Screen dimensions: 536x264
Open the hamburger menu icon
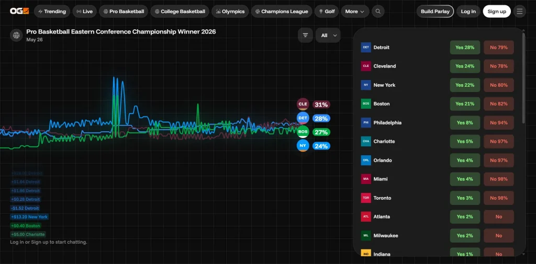tap(519, 12)
